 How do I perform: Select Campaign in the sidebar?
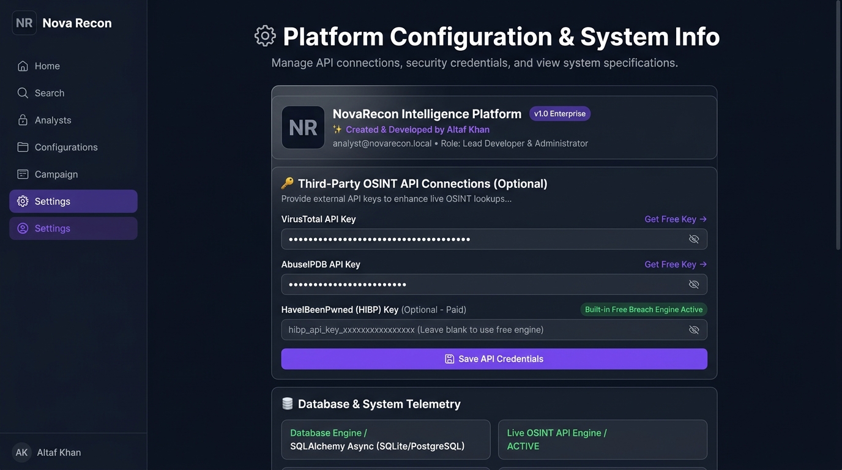[73, 174]
